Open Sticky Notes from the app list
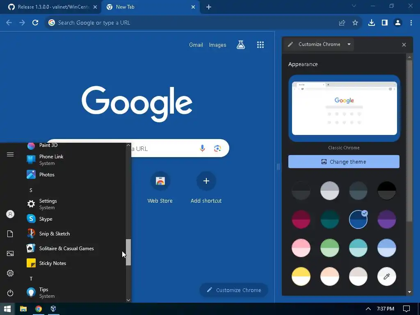420x315 pixels. click(75, 263)
